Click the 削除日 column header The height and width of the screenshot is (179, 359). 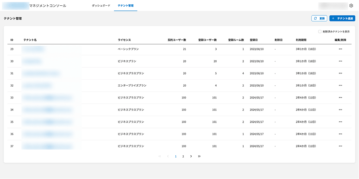[x=278, y=40]
